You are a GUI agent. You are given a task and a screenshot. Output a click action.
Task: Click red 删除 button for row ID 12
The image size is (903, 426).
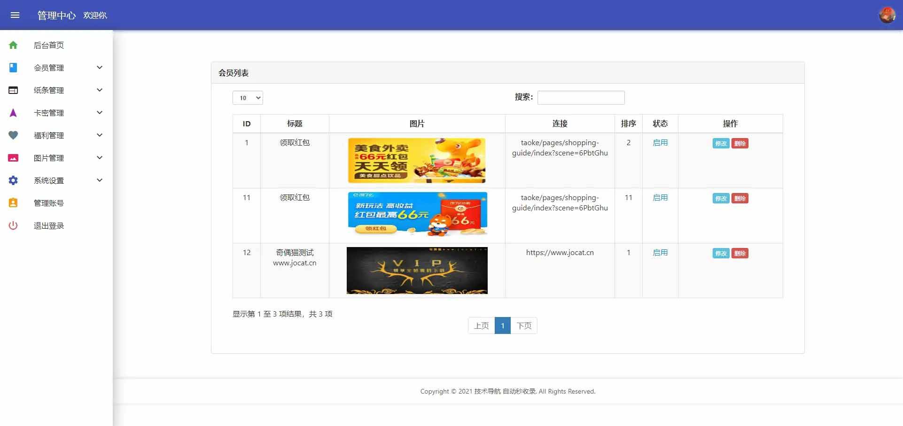[740, 254]
